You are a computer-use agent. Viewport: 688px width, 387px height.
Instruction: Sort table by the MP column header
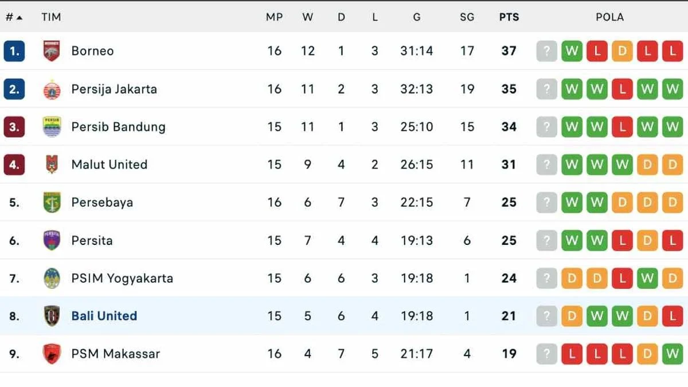point(275,17)
